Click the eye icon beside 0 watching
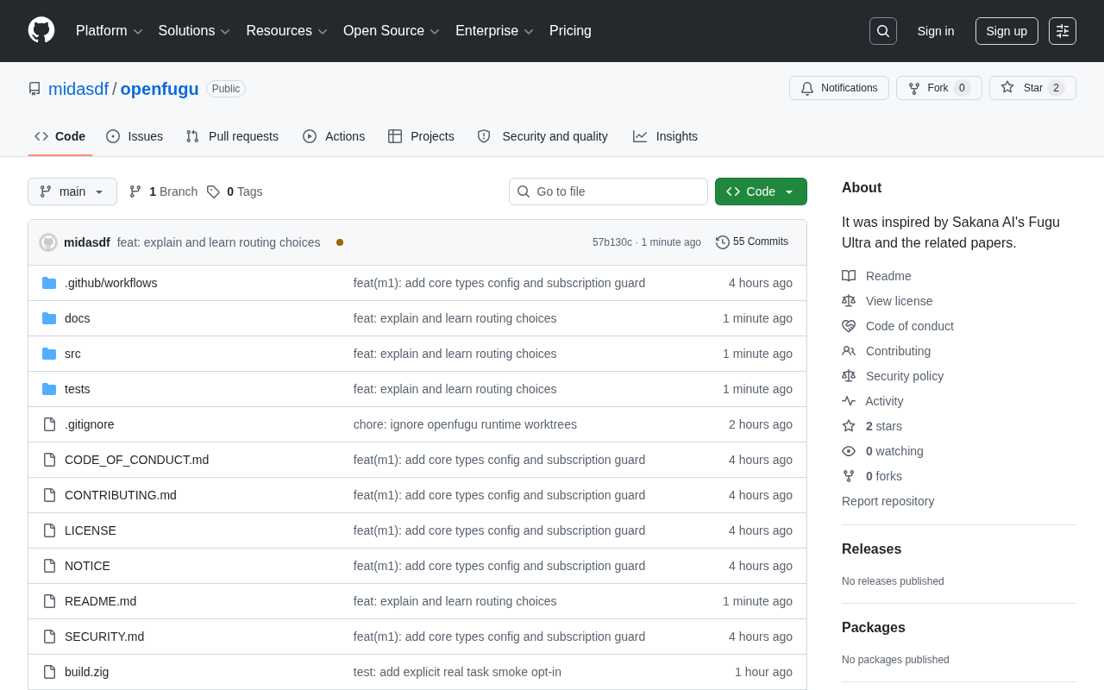Image resolution: width=1104 pixels, height=690 pixels. [849, 451]
